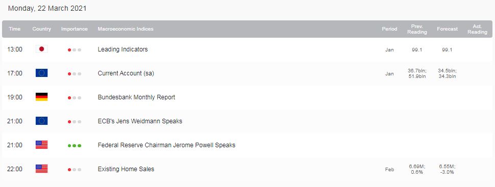Click EU flag beside Current Account
The image size is (495, 187).
[x=41, y=73]
